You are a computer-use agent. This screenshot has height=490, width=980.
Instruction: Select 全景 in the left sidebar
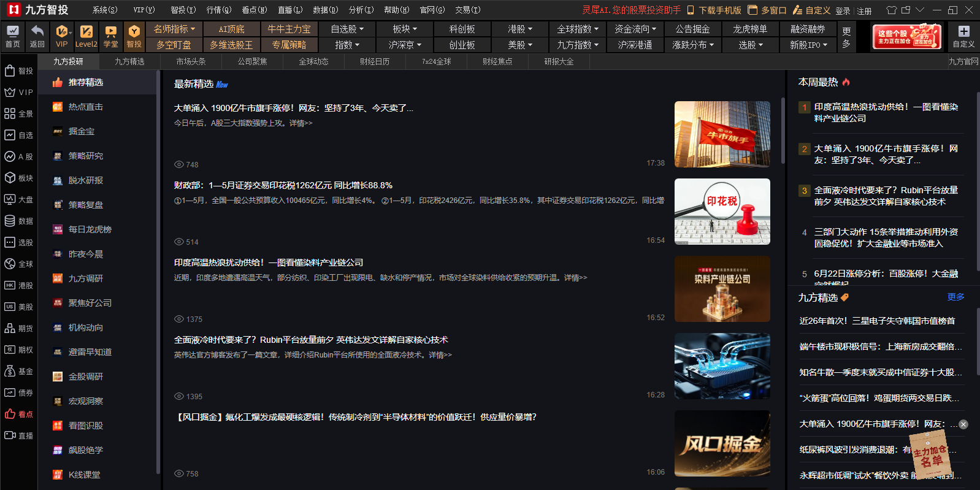[19, 113]
